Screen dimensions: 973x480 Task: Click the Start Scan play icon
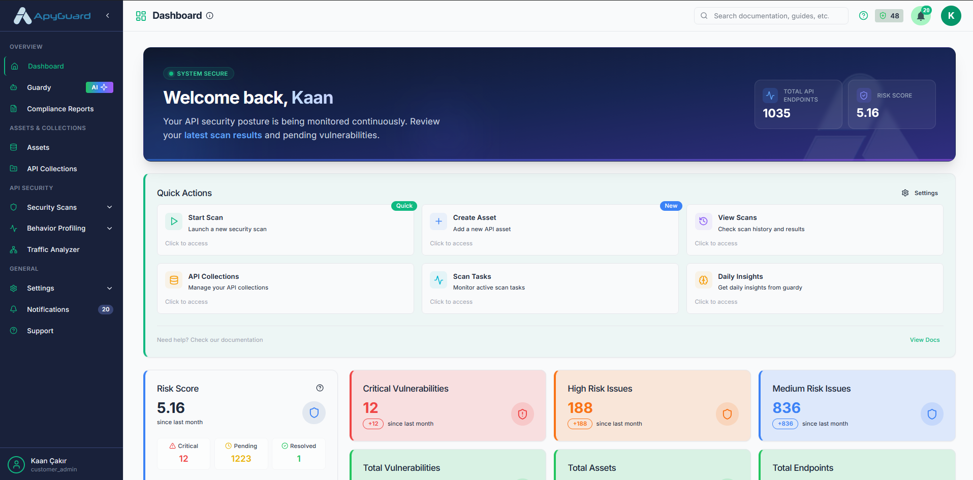[x=173, y=221]
